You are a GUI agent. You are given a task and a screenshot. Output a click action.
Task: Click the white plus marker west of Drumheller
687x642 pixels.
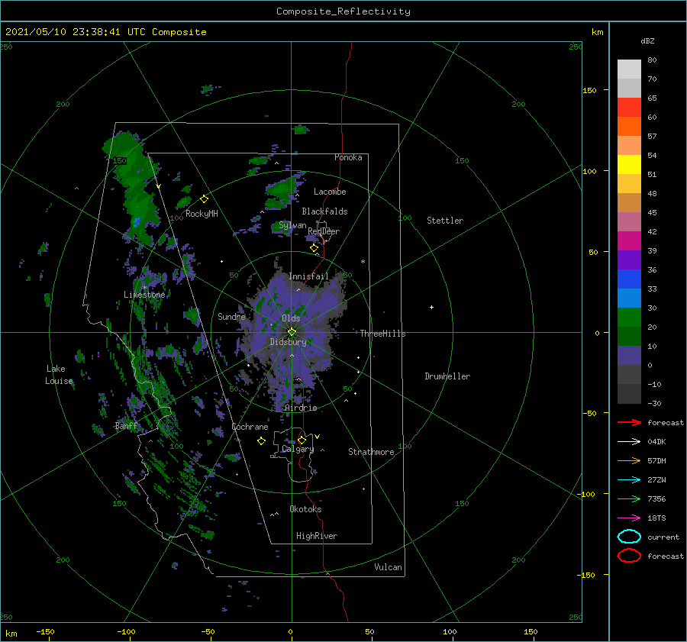point(431,307)
